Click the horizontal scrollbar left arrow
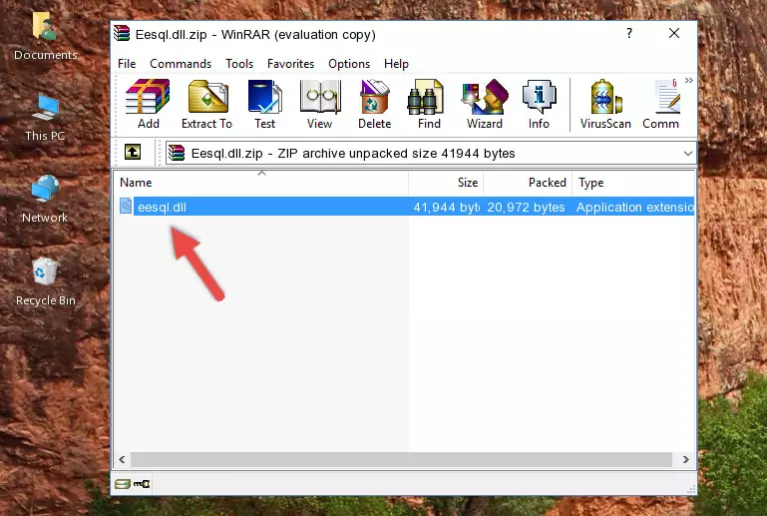Image resolution: width=767 pixels, height=516 pixels. (122, 459)
